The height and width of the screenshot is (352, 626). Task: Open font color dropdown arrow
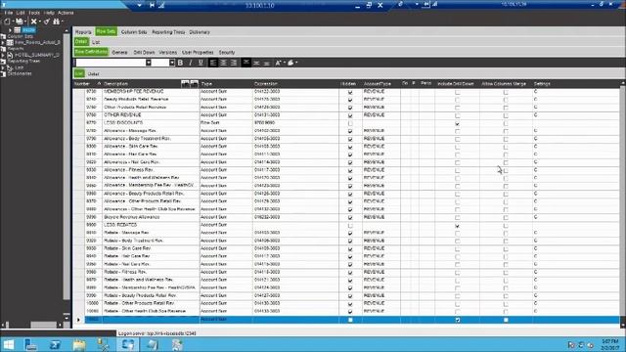tap(284, 63)
